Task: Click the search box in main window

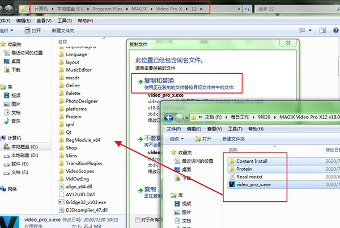Action: [x=297, y=9]
